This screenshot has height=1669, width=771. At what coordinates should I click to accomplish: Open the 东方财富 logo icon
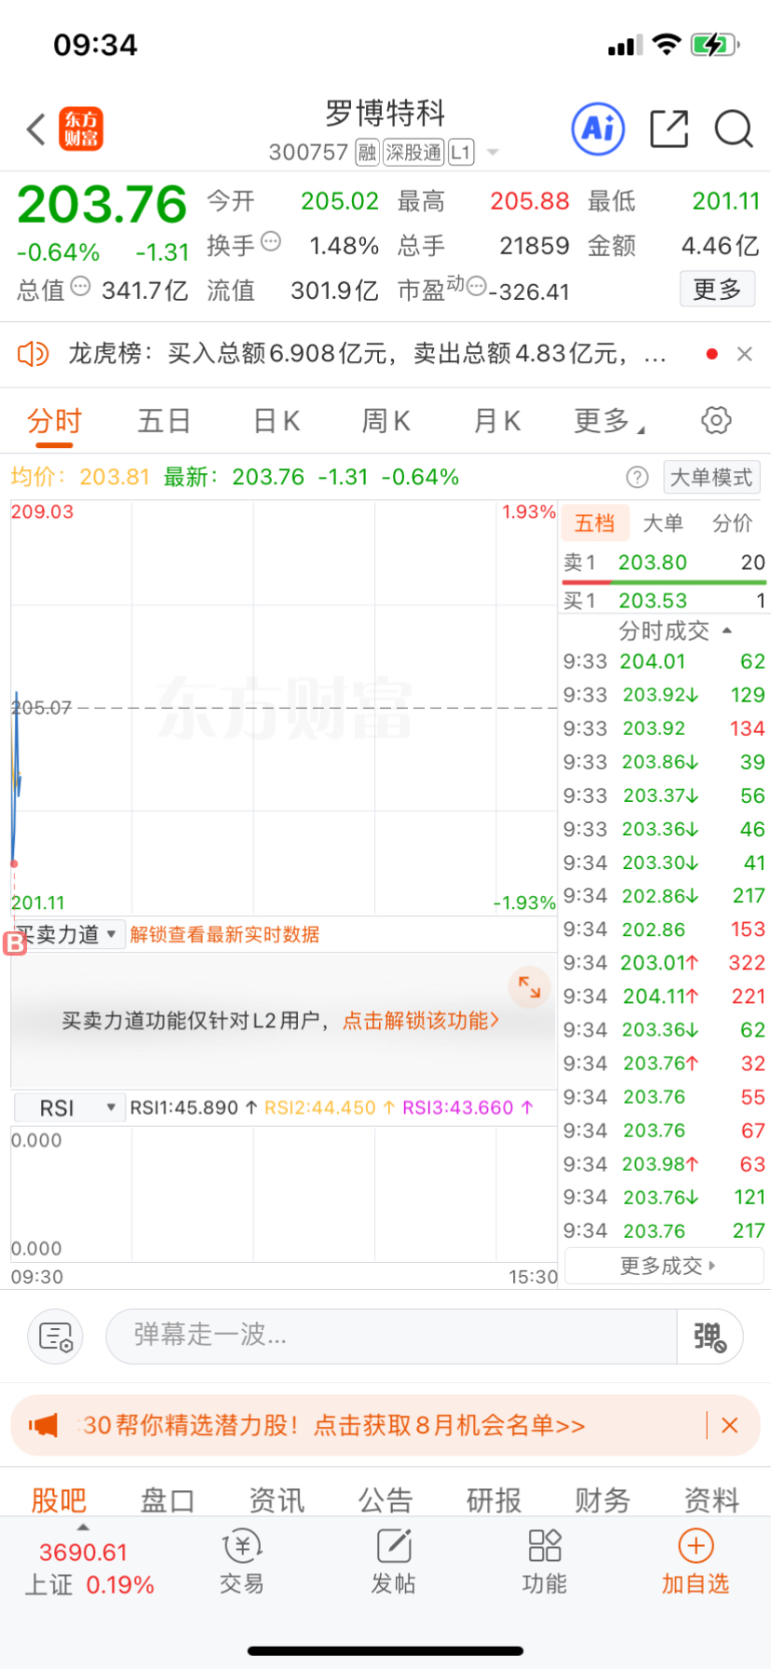point(81,129)
